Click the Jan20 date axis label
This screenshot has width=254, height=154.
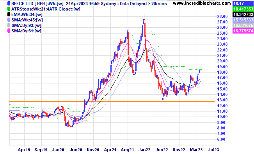coord(58,150)
